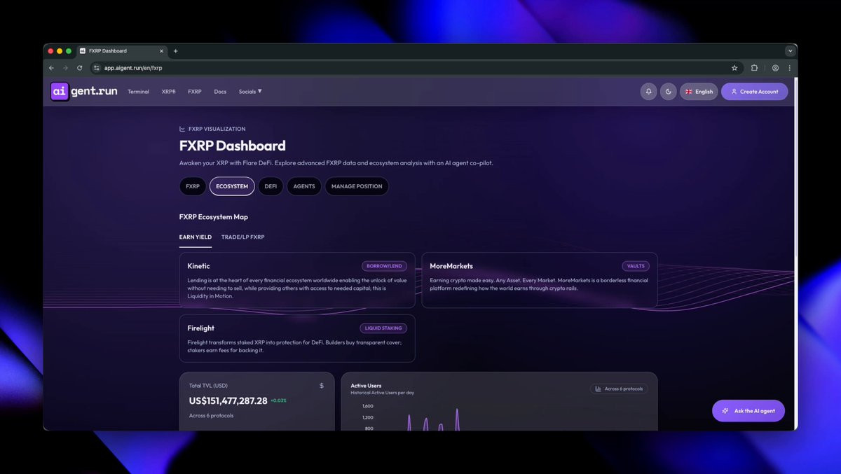Image resolution: width=841 pixels, height=474 pixels.
Task: Open the MoreMarkets protocol card
Action: click(x=540, y=280)
